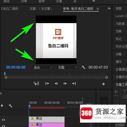
Task: Select the 参考: 制作表白二维码 panel tab
Action: (78, 9)
